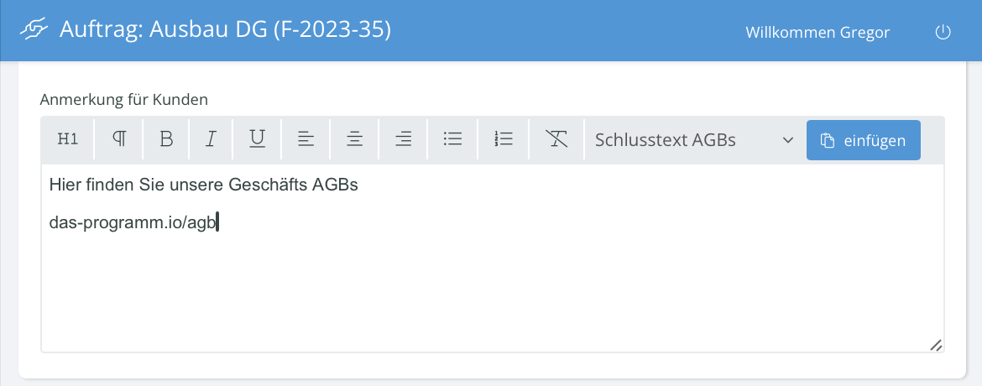Align text to the left
The width and height of the screenshot is (982, 386).
(x=306, y=139)
